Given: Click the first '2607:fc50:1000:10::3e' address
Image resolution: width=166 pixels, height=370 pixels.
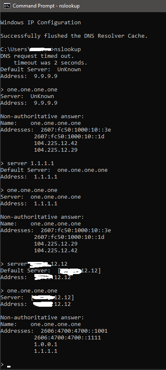Looking at the screenshot, I should point(76,130).
